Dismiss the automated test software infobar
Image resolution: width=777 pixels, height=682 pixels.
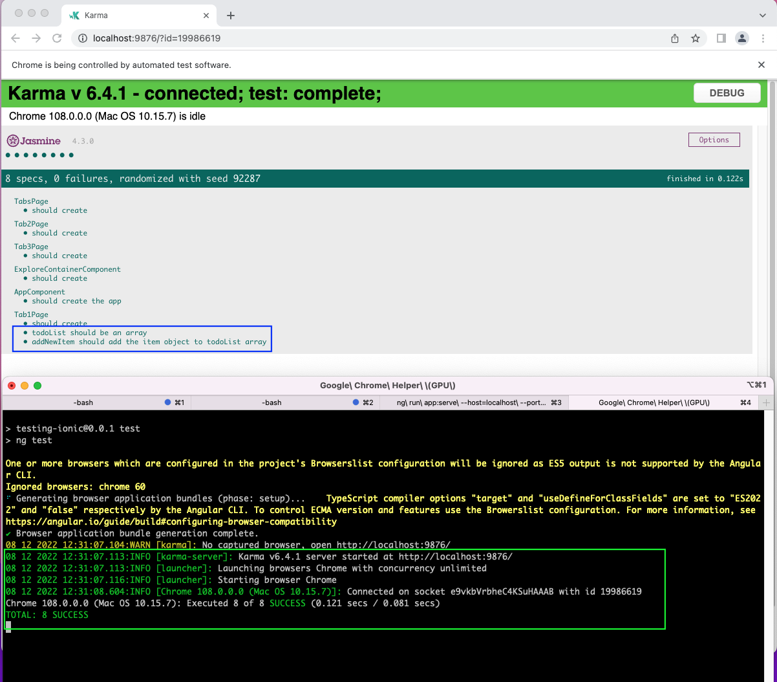coord(761,65)
